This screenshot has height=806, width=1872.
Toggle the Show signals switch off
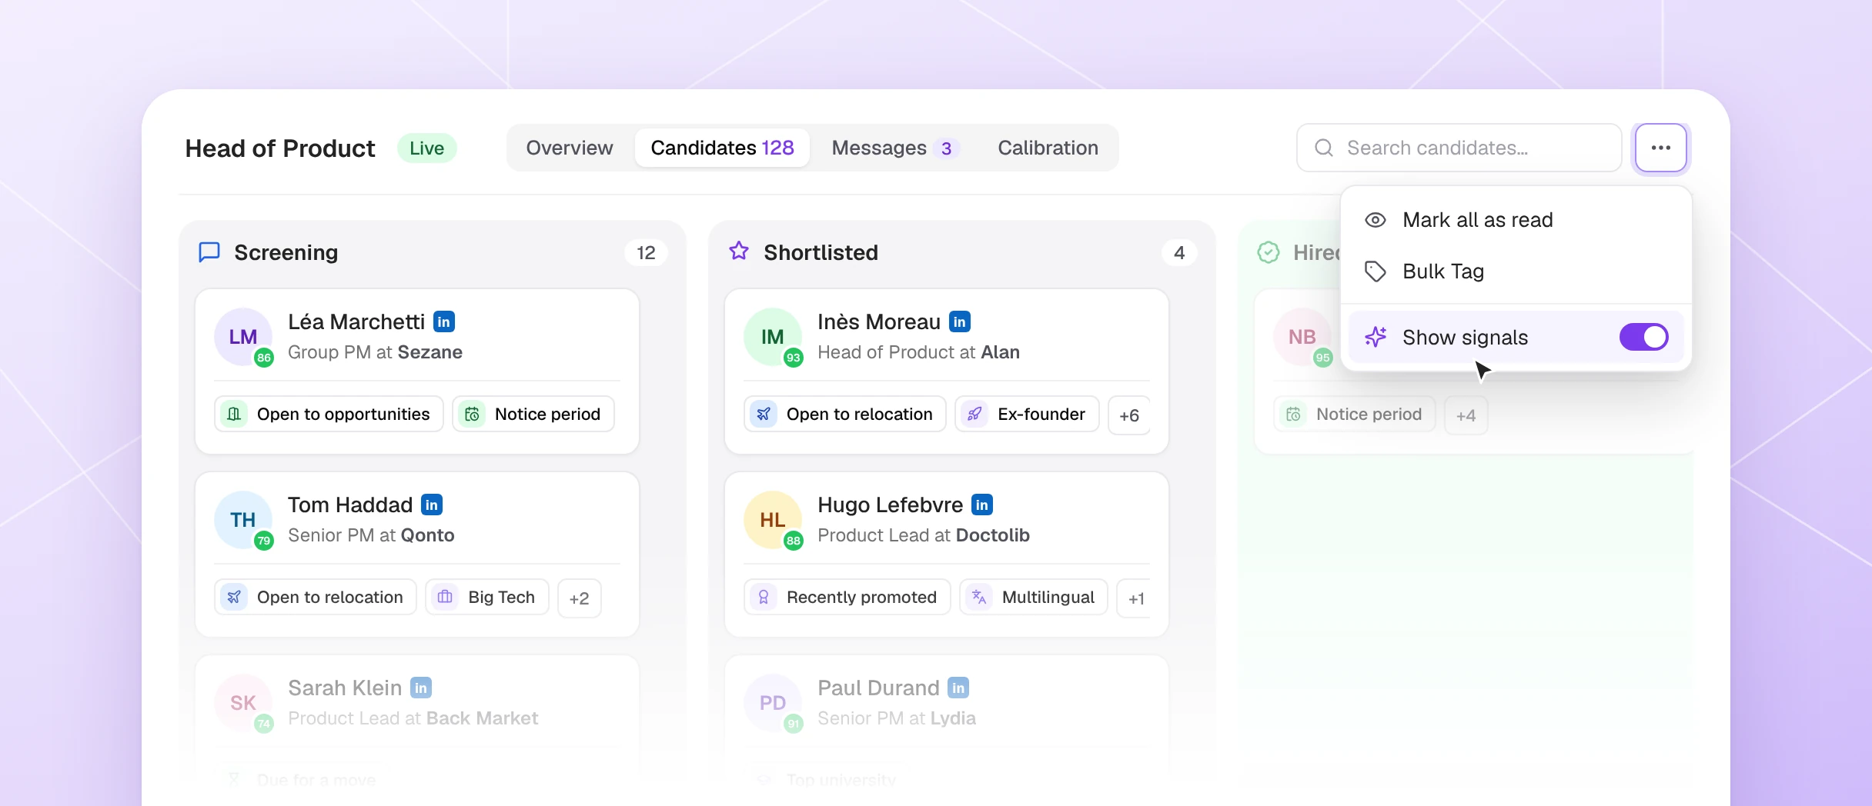coord(1643,337)
